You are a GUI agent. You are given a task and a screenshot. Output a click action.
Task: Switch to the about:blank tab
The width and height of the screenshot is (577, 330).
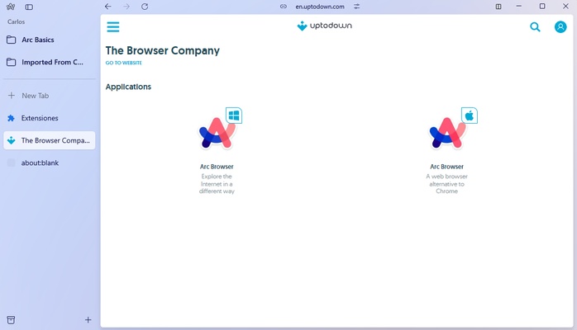tap(50, 163)
